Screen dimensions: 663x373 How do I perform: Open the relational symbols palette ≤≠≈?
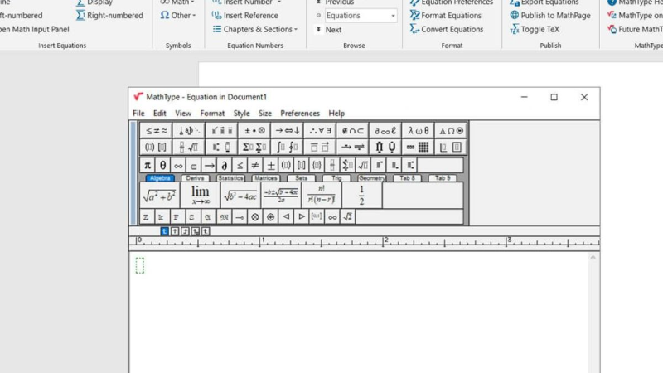click(156, 131)
